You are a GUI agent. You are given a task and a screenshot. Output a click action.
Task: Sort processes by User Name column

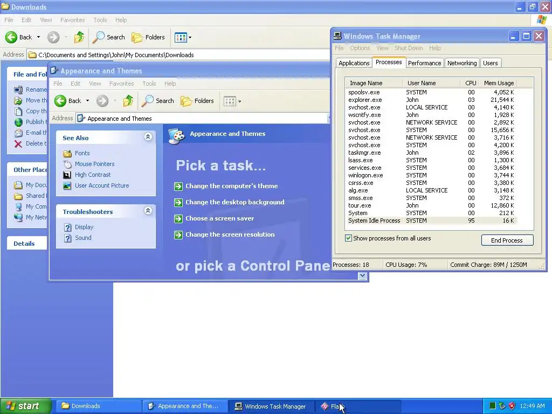point(432,83)
